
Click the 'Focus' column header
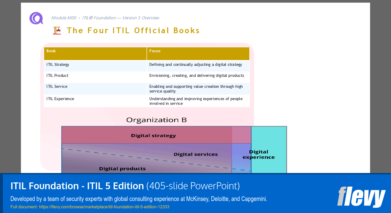pyautogui.click(x=198, y=54)
